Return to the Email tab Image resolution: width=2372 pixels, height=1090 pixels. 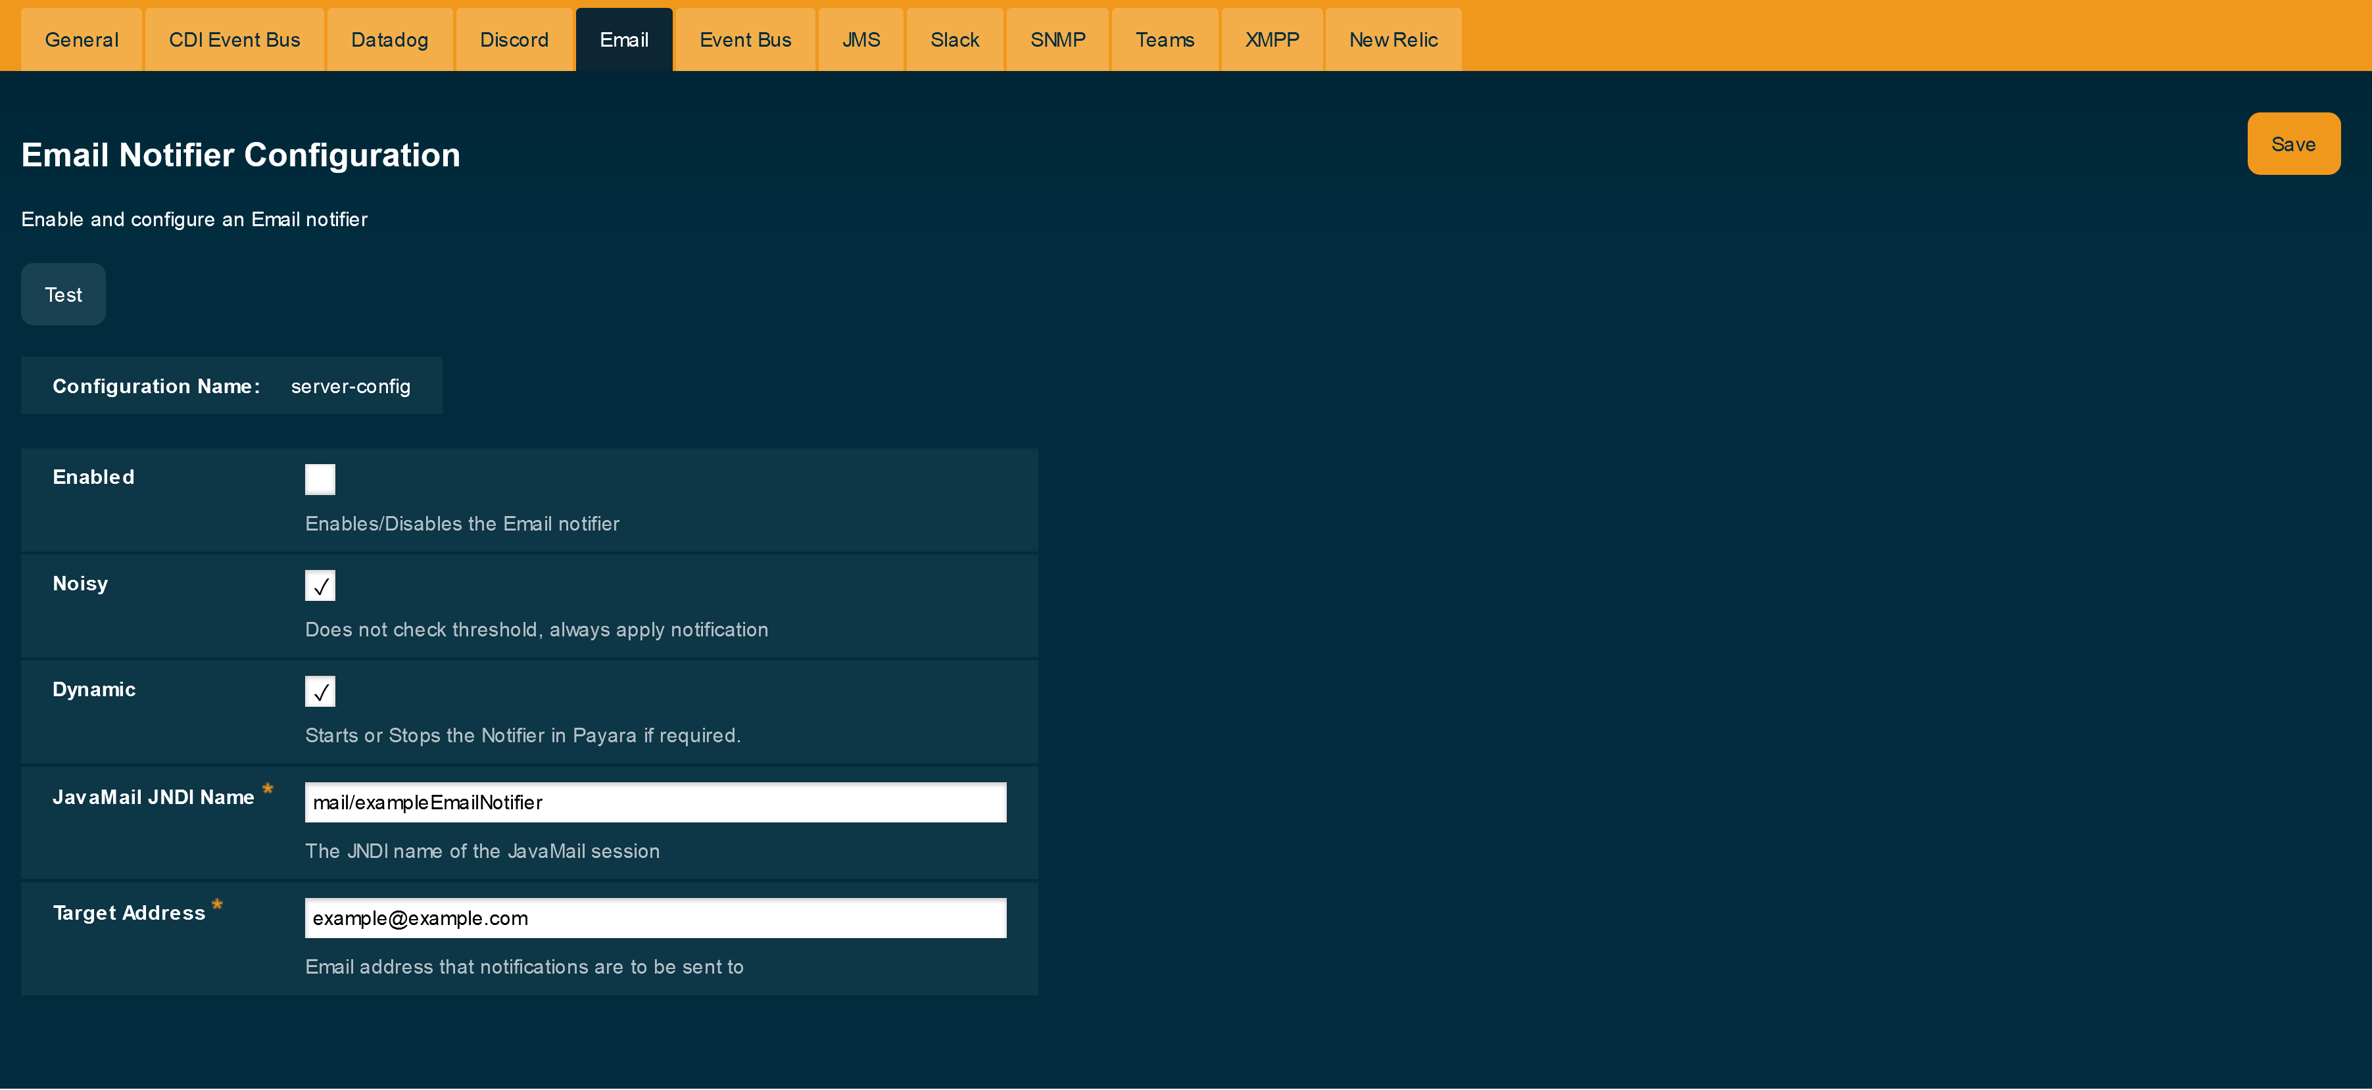pos(623,39)
